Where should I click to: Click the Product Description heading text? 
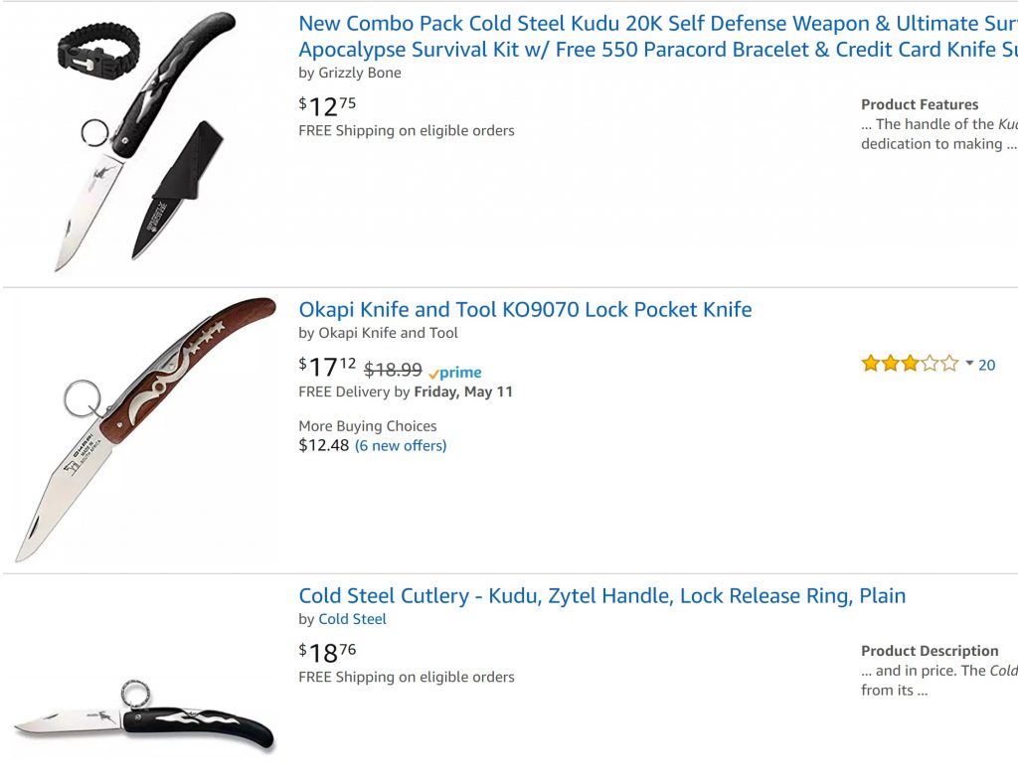(x=930, y=651)
